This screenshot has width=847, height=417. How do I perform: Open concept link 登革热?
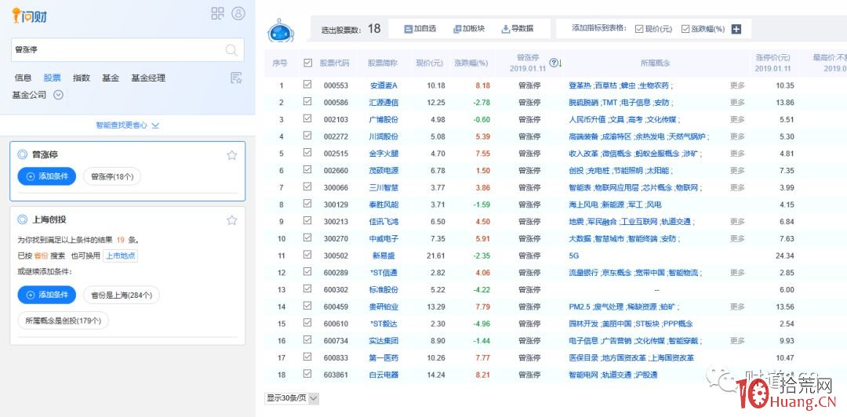tap(580, 85)
